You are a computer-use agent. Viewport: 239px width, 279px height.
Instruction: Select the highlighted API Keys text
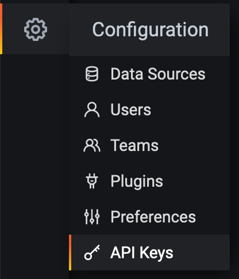click(142, 253)
